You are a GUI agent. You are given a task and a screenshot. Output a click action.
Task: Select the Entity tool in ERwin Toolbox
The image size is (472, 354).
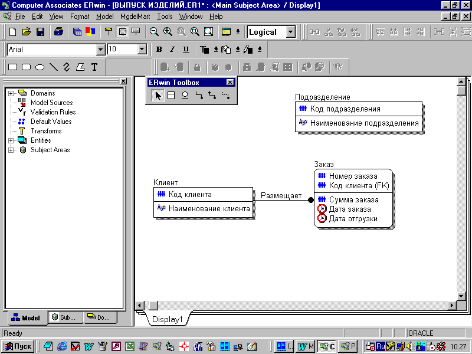tap(171, 96)
